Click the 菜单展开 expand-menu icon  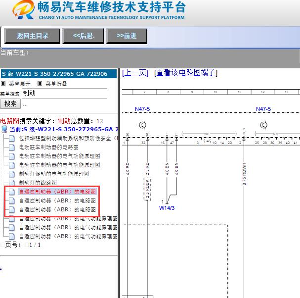3,83
